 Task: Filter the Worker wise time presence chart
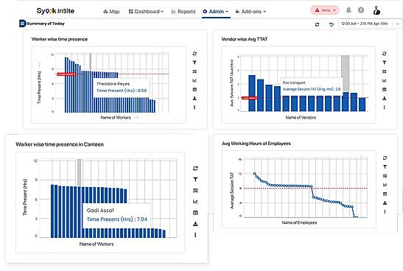[195, 63]
